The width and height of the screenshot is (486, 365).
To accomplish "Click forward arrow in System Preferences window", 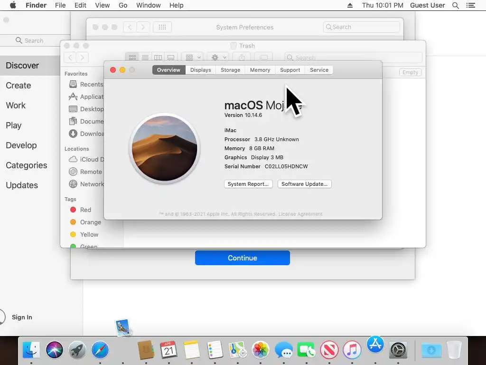I will (143, 27).
